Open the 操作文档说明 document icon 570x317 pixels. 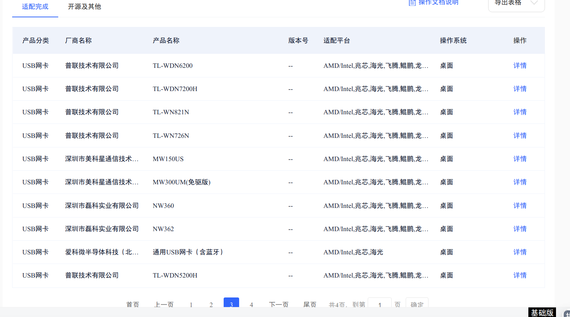pyautogui.click(x=412, y=3)
